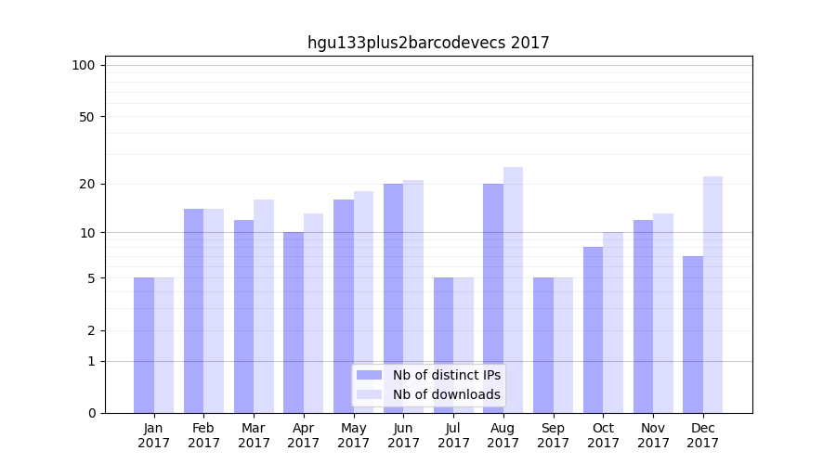Click the 20 y-axis tick label
Image resolution: width=836 pixels, height=464 pixels.
click(x=87, y=184)
